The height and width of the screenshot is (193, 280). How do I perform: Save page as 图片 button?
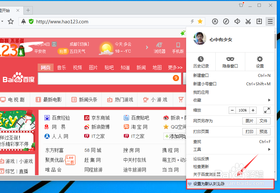pos(249,121)
